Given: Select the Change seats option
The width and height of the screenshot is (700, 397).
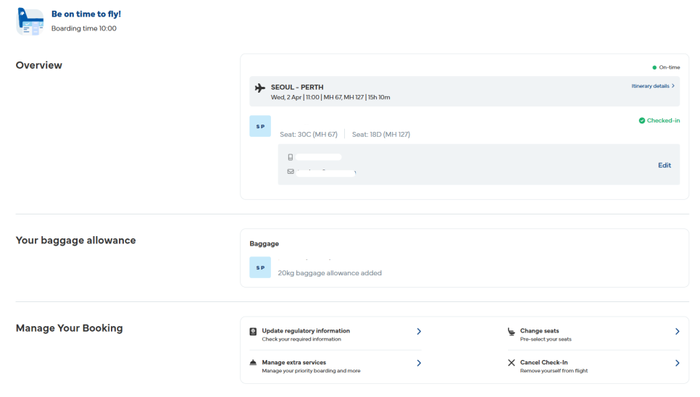Looking at the screenshot, I should click(539, 332).
